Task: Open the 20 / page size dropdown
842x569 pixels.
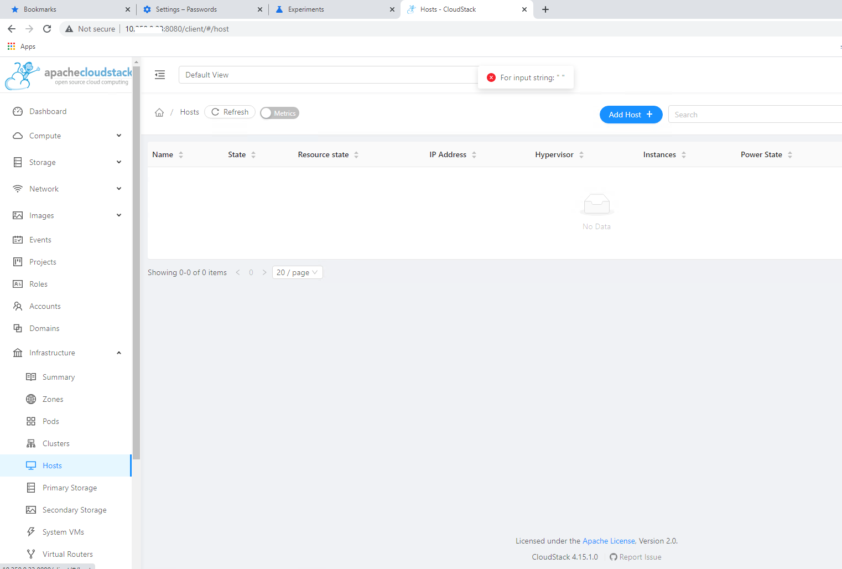Action: tap(297, 272)
